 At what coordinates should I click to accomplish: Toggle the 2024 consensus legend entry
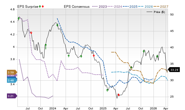point(115,7)
